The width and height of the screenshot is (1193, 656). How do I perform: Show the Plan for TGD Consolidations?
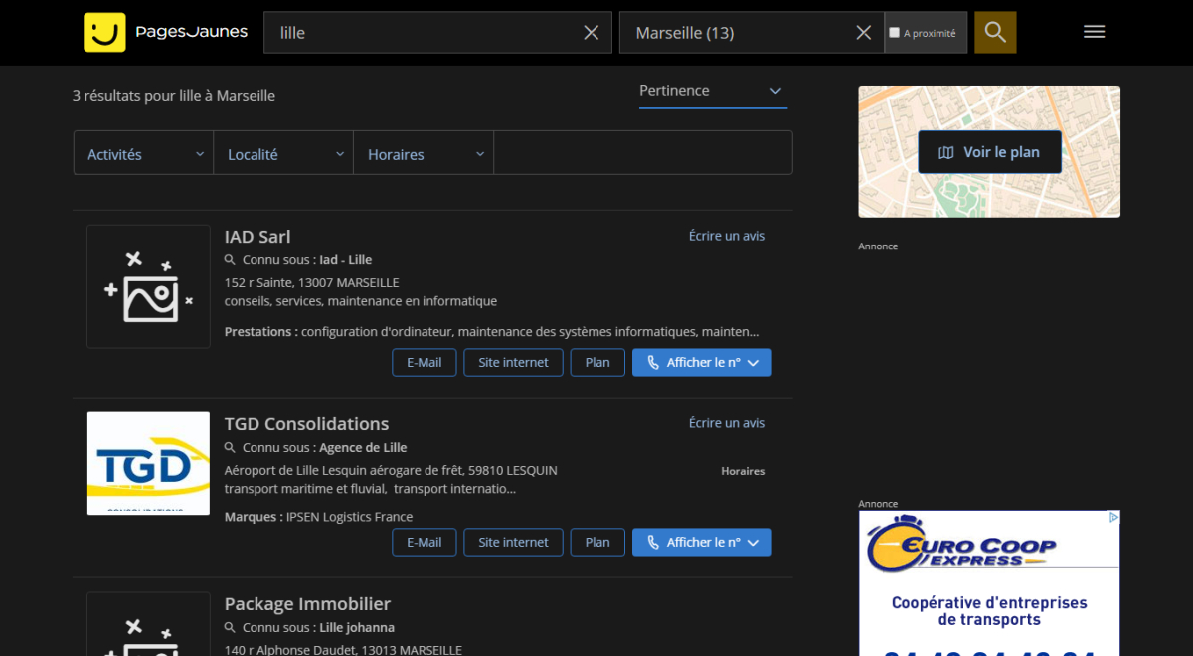[x=597, y=542]
